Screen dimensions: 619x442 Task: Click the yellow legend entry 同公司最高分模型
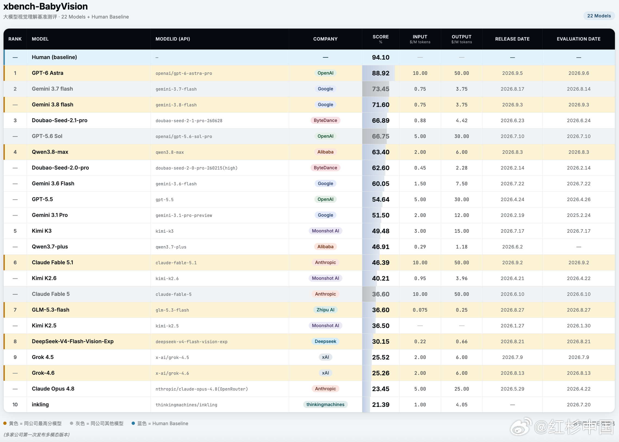tap(32, 423)
